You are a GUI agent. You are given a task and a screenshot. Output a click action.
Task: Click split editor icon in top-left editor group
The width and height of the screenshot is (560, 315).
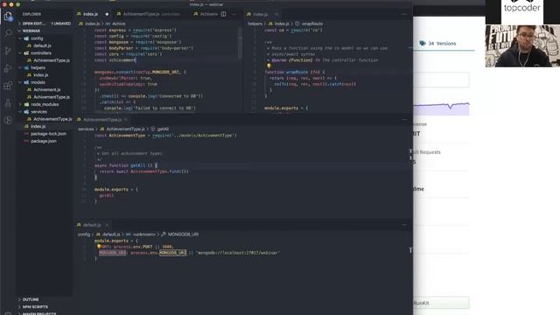223,14
